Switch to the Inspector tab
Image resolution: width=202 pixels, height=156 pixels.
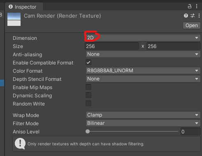click(24, 7)
